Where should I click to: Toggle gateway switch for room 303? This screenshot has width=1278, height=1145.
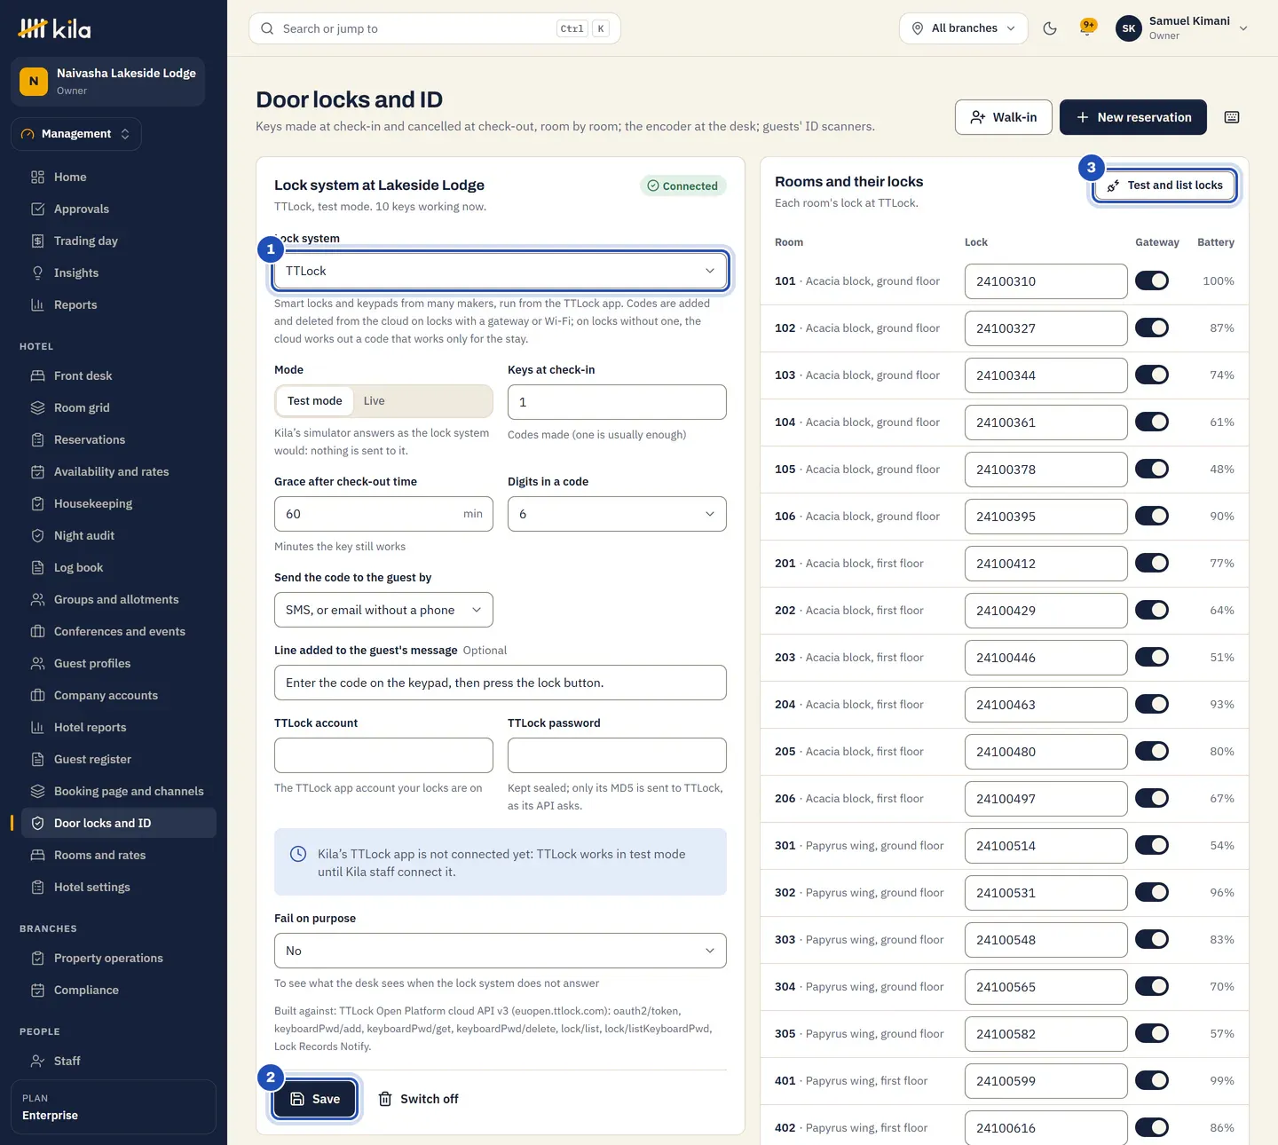click(x=1152, y=939)
